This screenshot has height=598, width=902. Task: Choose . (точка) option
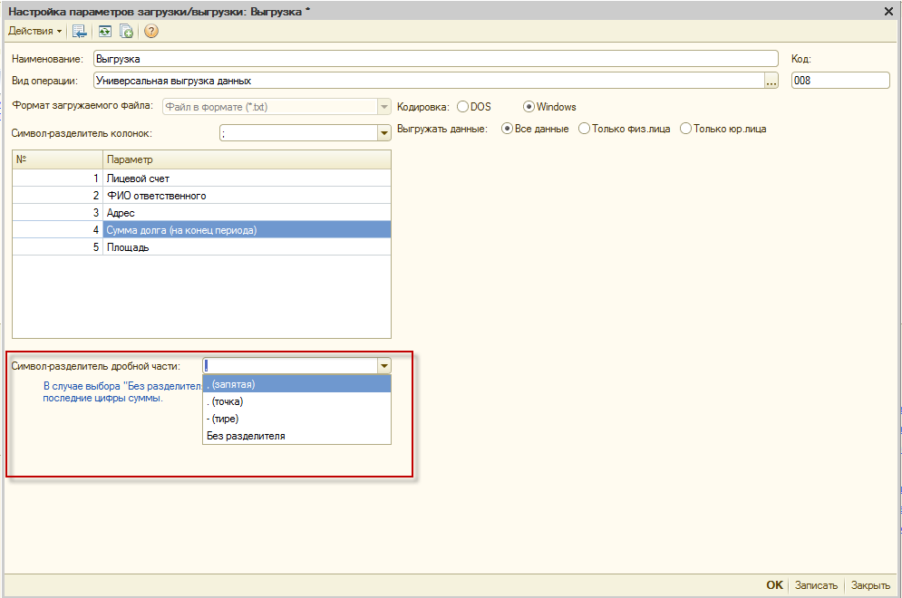tap(296, 401)
